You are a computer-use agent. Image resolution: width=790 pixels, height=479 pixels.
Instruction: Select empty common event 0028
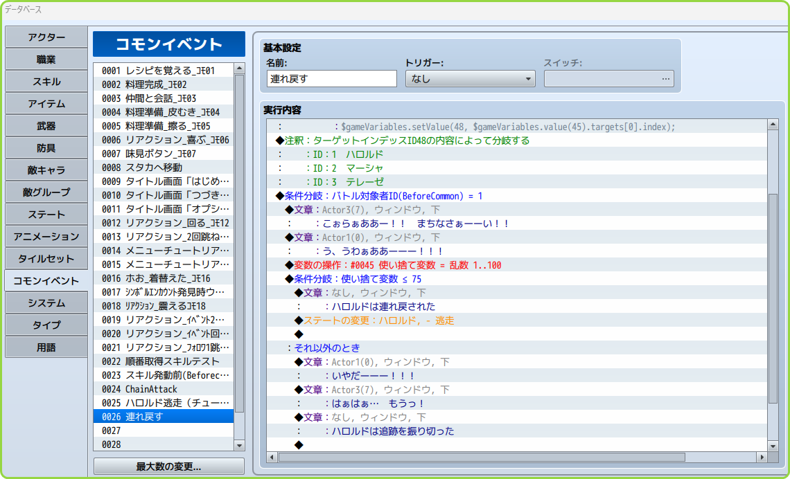click(x=164, y=444)
